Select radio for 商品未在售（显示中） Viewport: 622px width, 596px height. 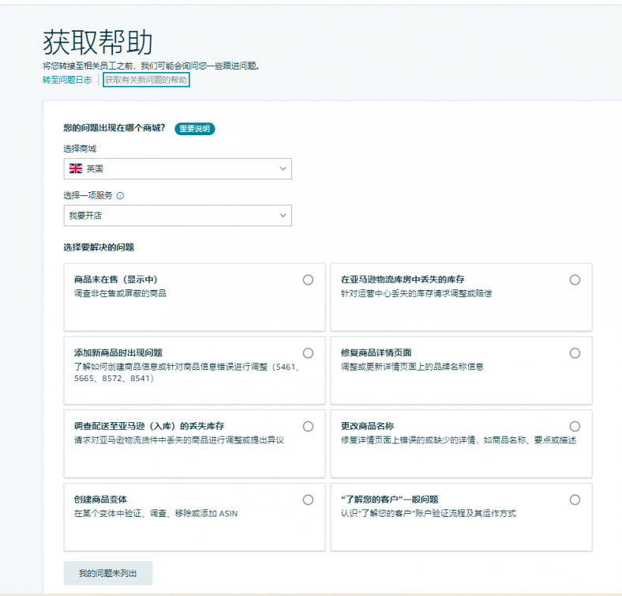tap(308, 280)
